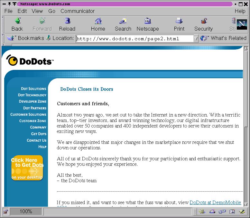The width and height of the screenshot is (250, 218).
Task: Grab the component bar handle
Action: tap(195, 212)
